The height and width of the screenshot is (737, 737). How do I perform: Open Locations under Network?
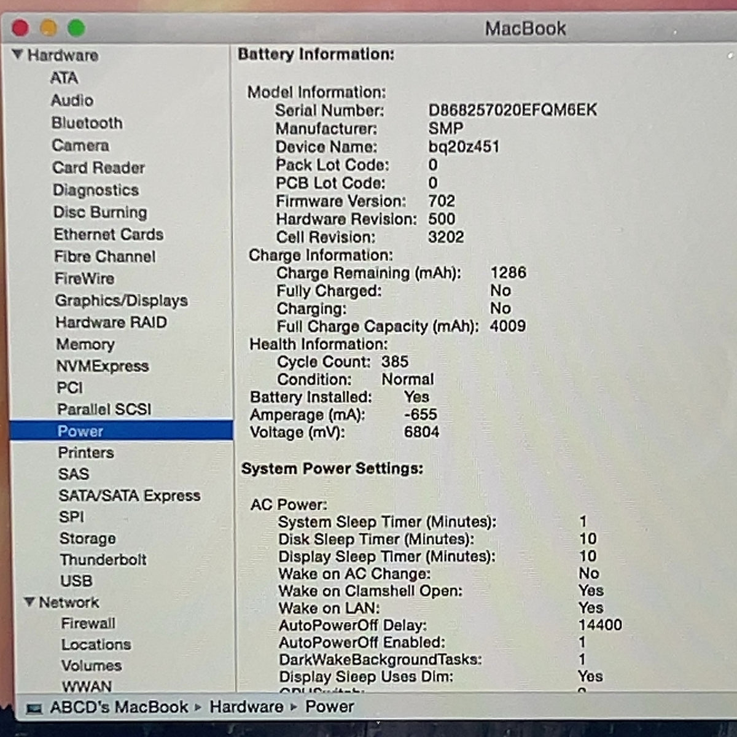(96, 644)
